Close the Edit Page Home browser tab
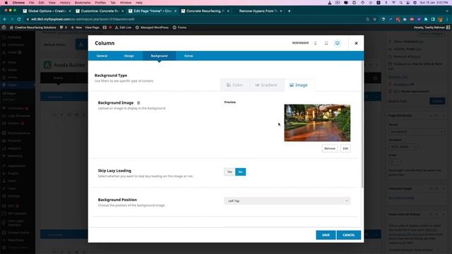 [175, 11]
